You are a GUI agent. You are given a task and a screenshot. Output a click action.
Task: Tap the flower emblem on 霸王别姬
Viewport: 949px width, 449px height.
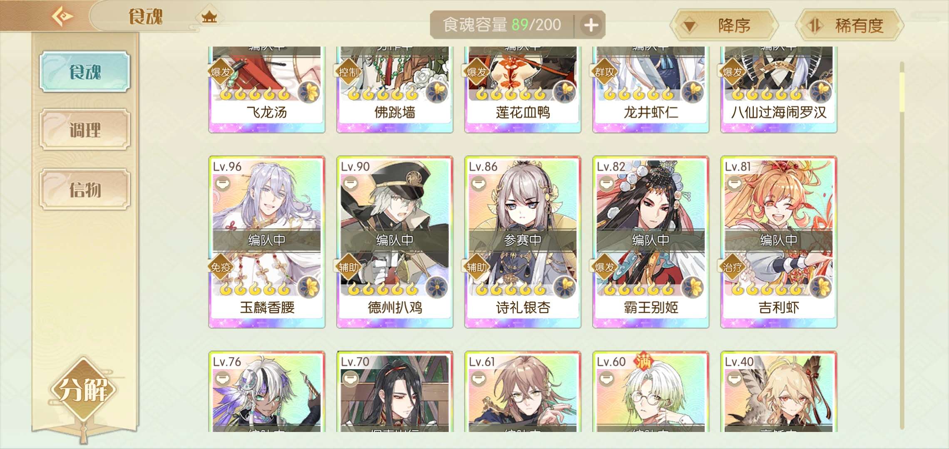(693, 287)
